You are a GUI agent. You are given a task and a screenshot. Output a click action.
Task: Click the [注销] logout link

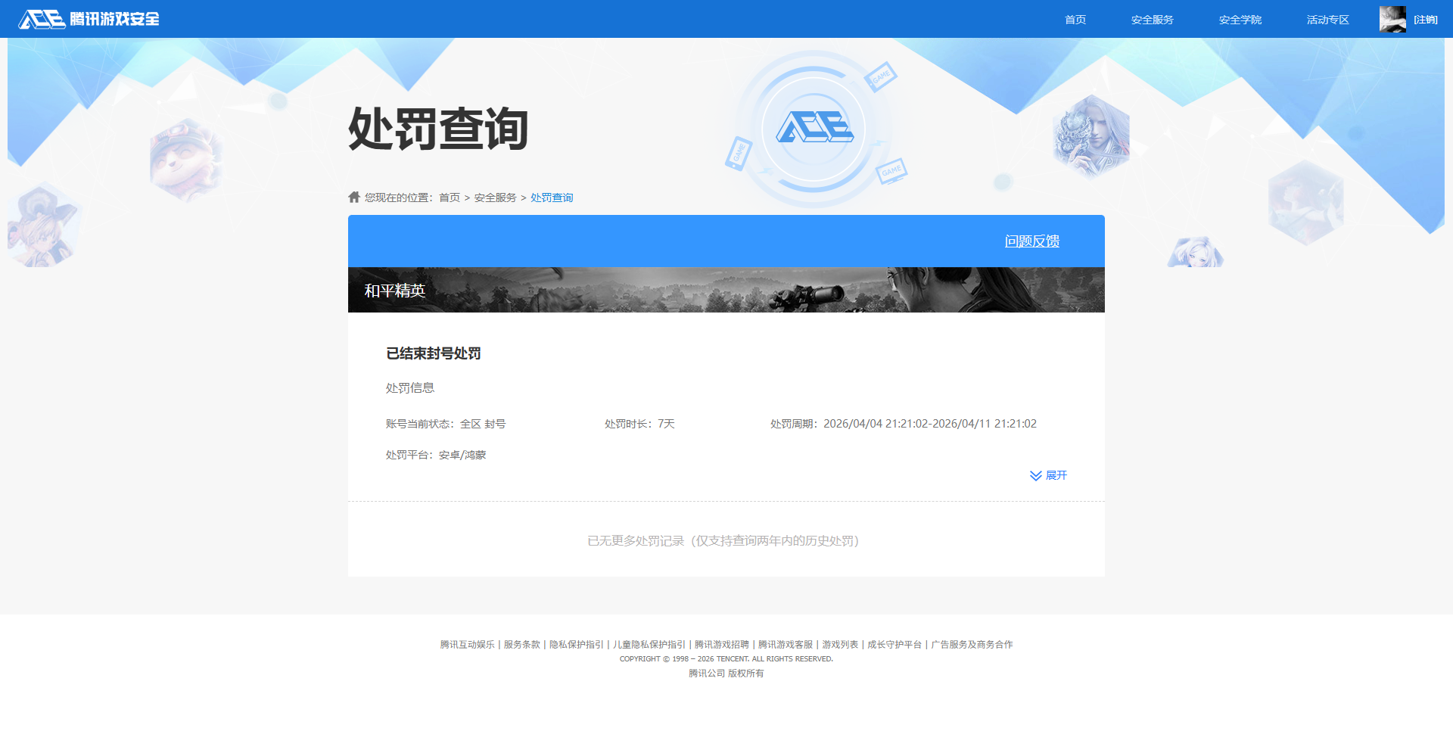[1426, 20]
